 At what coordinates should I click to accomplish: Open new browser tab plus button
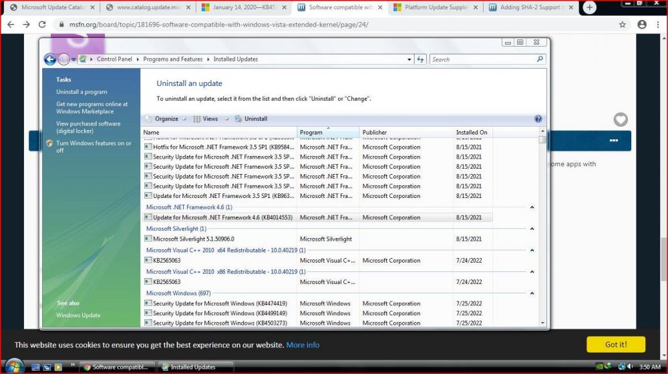[x=589, y=7]
